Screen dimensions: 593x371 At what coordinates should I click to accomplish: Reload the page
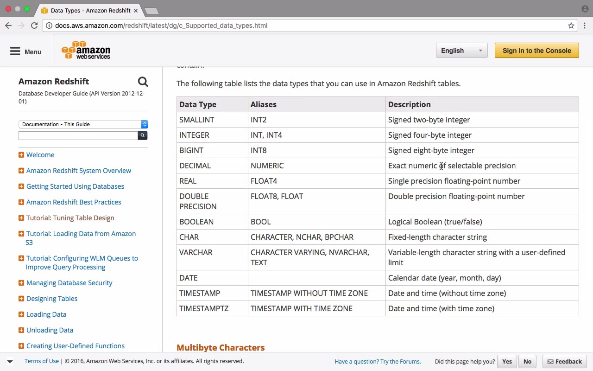coord(34,26)
